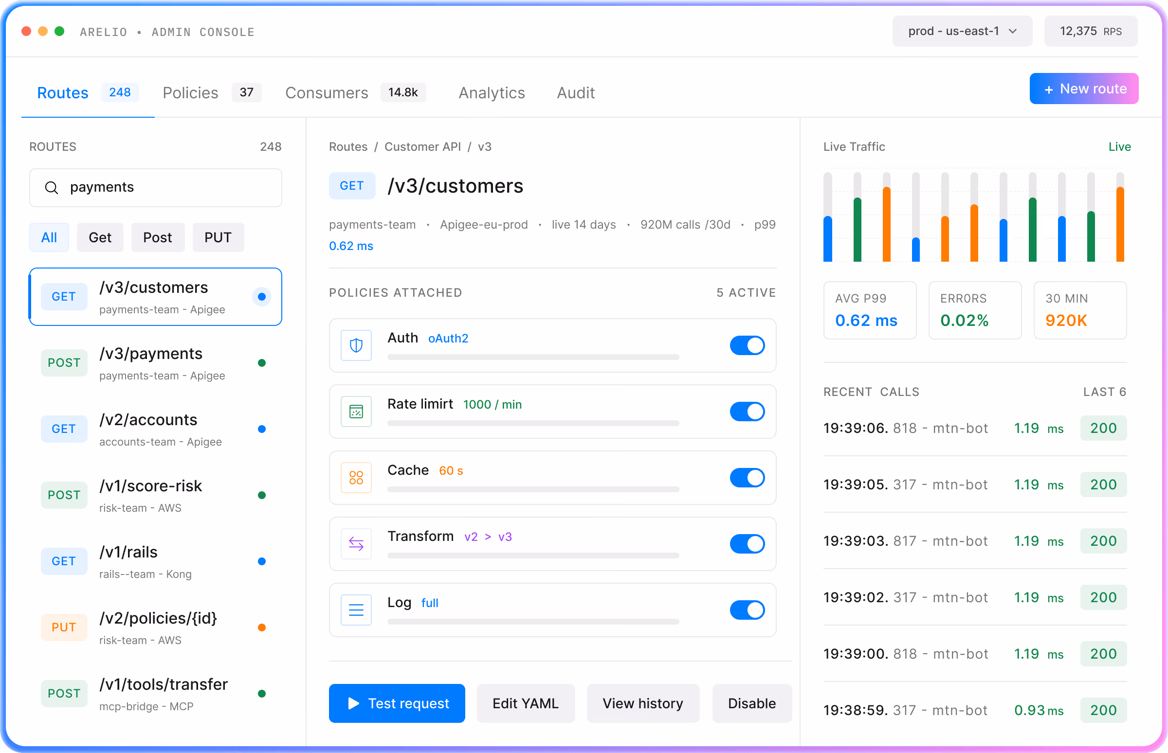Screen dimensions: 1168x753
Task: Disable the Cache 60 s policy switch
Action: (747, 478)
